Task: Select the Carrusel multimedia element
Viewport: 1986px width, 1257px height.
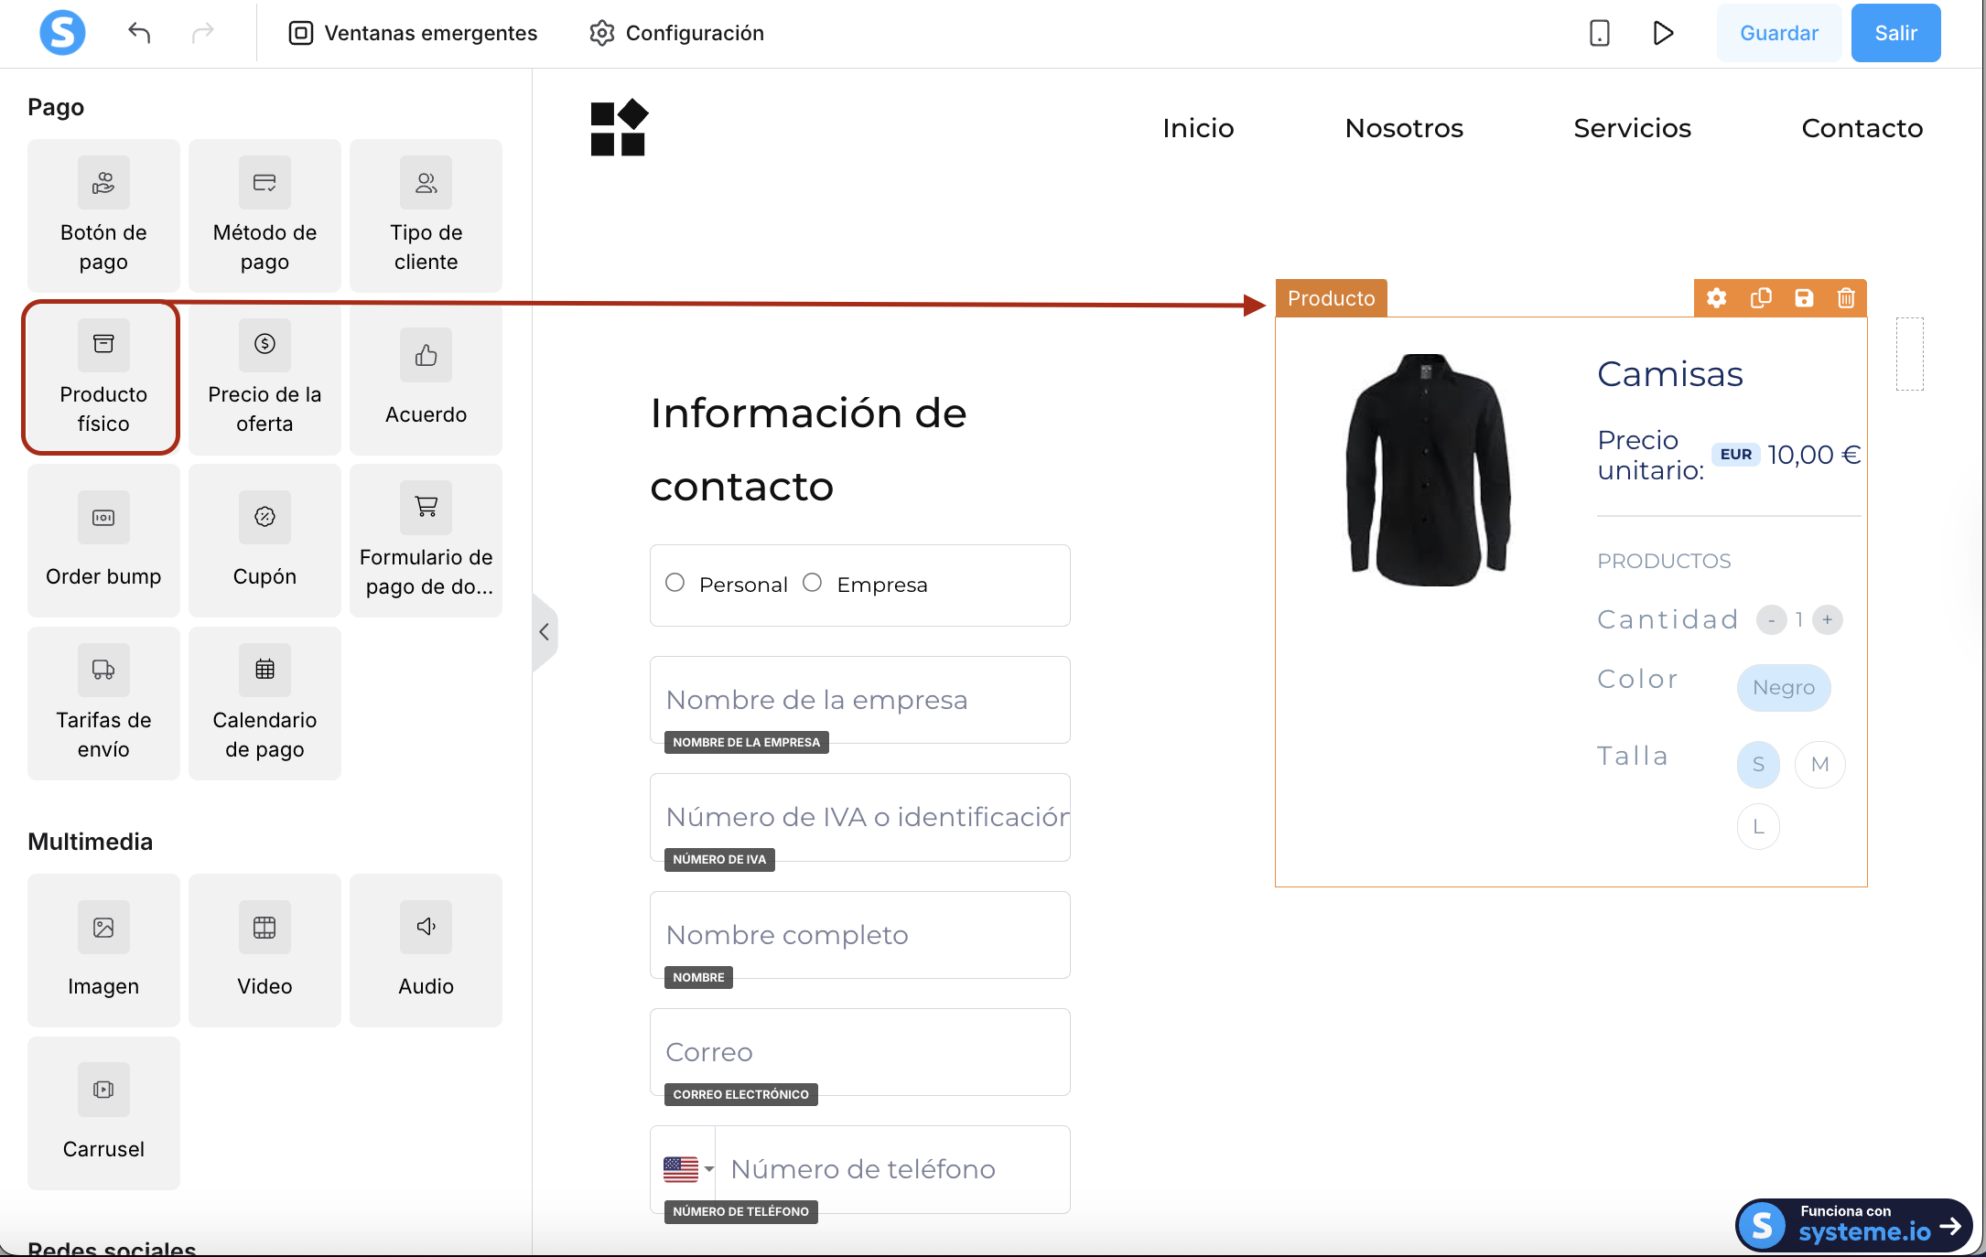Action: 103,1112
